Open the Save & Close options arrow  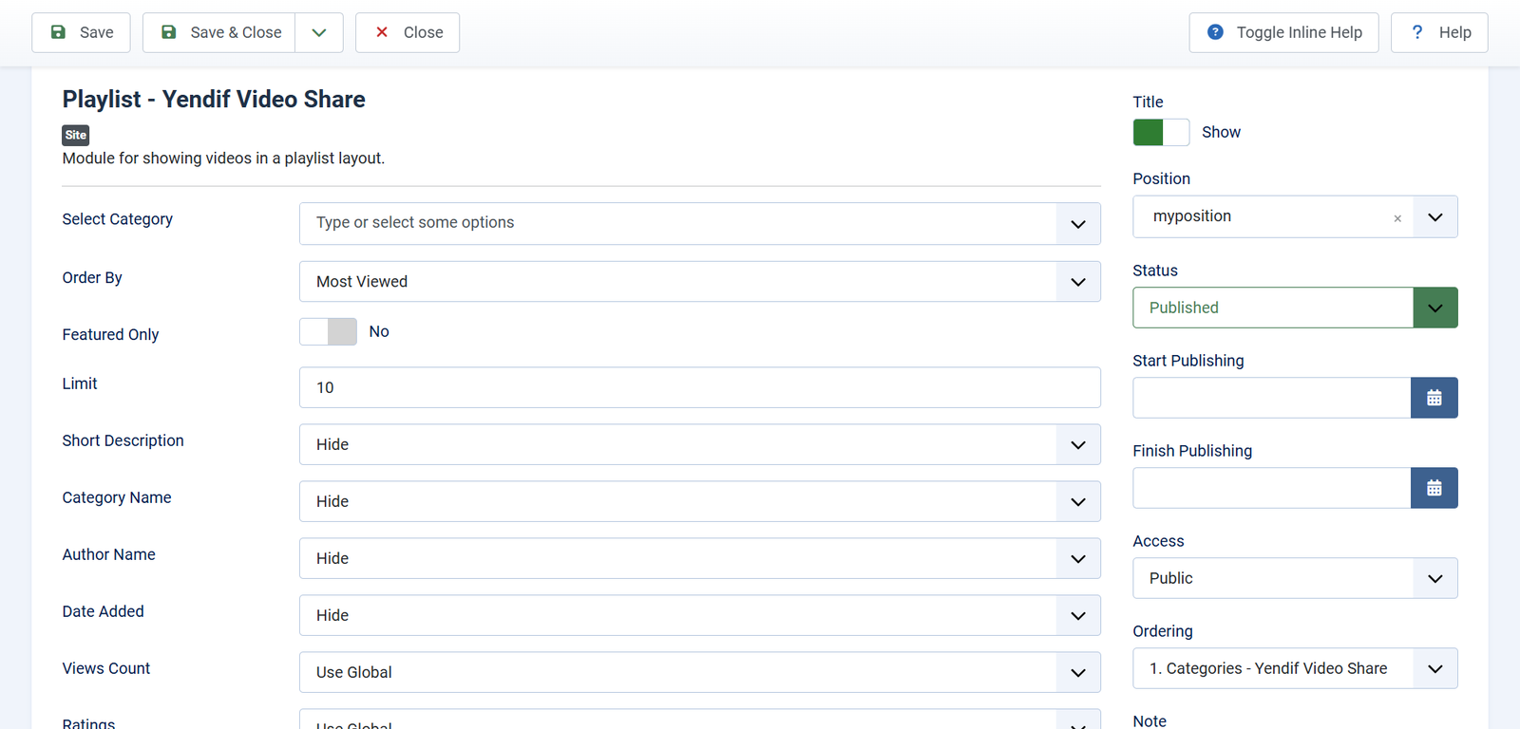tap(319, 32)
